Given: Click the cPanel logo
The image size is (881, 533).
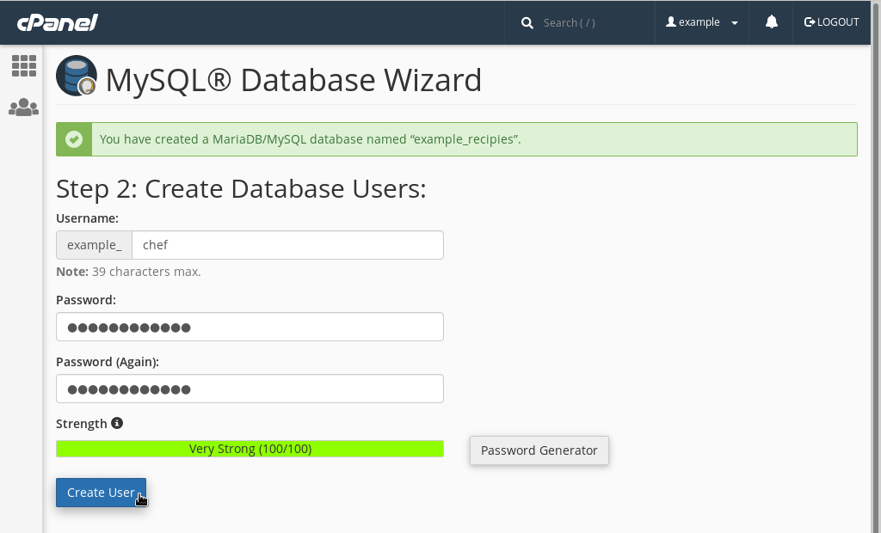Looking at the screenshot, I should [57, 22].
